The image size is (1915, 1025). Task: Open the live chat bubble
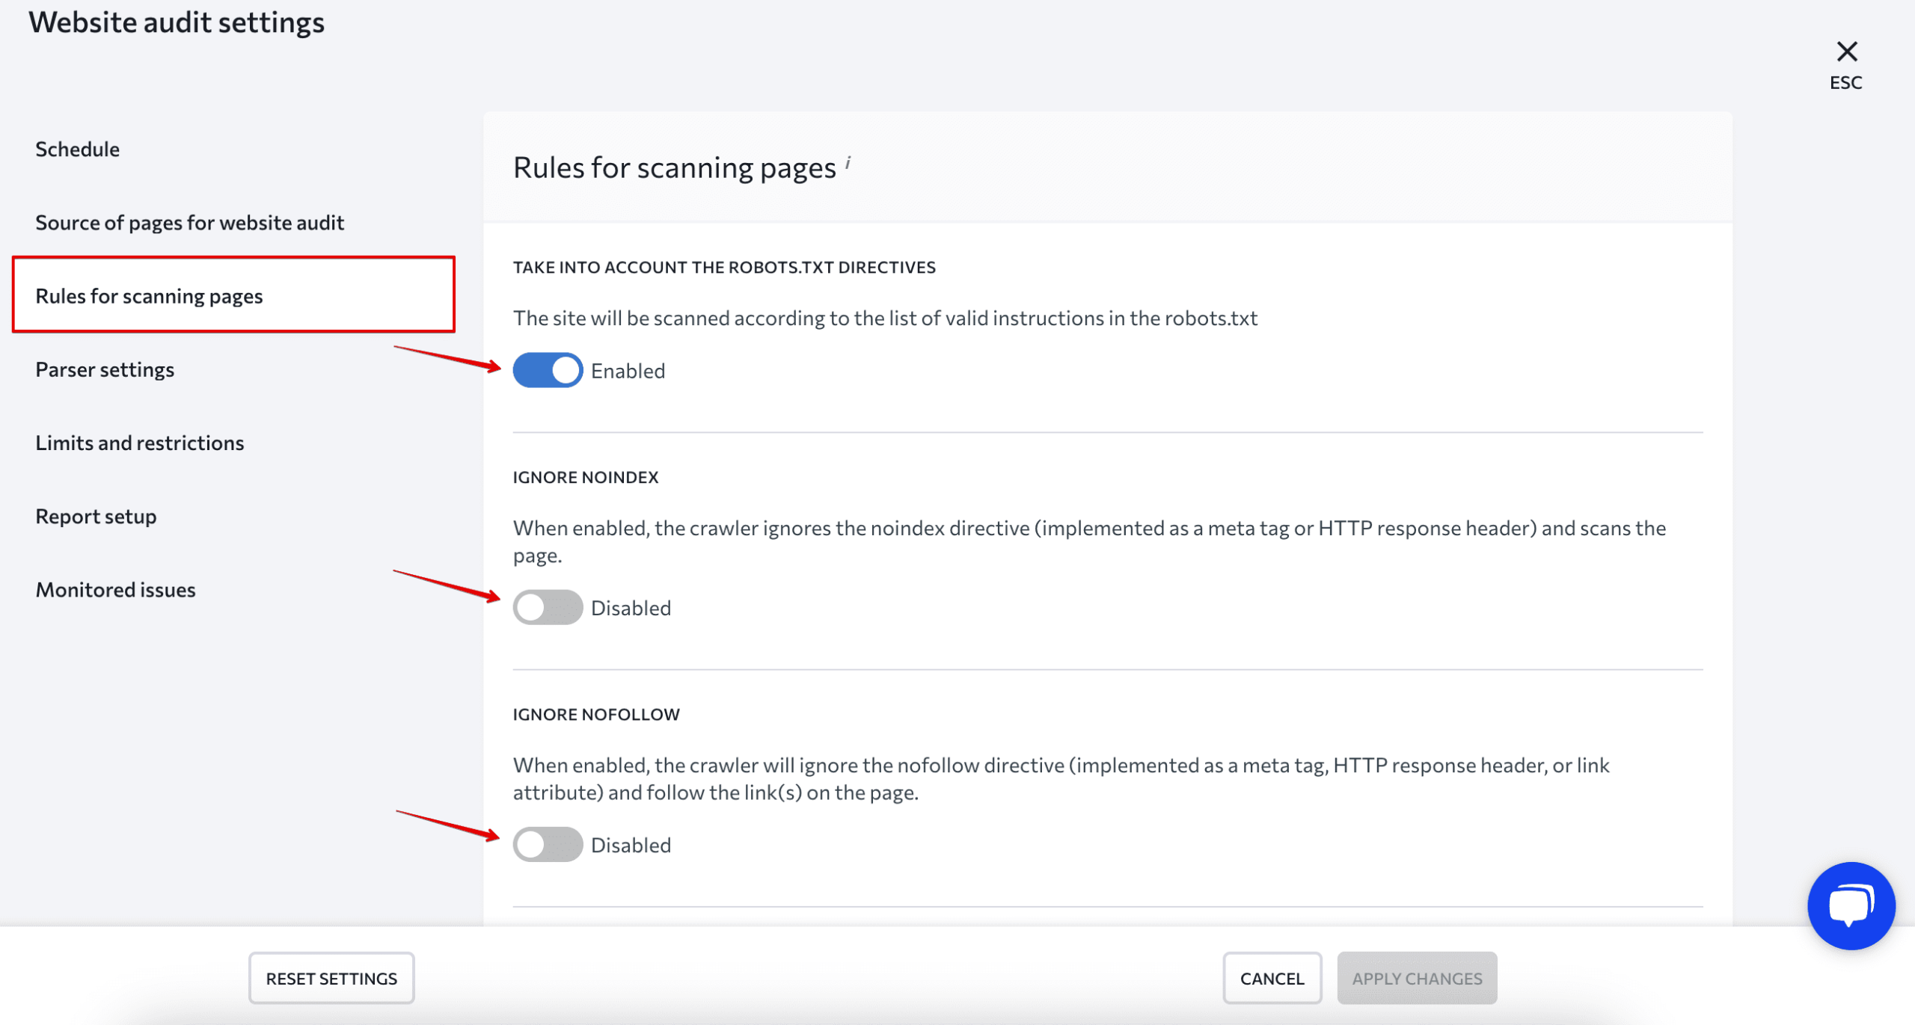point(1851,905)
